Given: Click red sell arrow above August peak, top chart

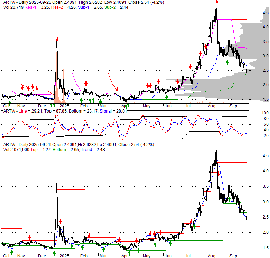Looking at the screenshot, I should click(x=217, y=2).
